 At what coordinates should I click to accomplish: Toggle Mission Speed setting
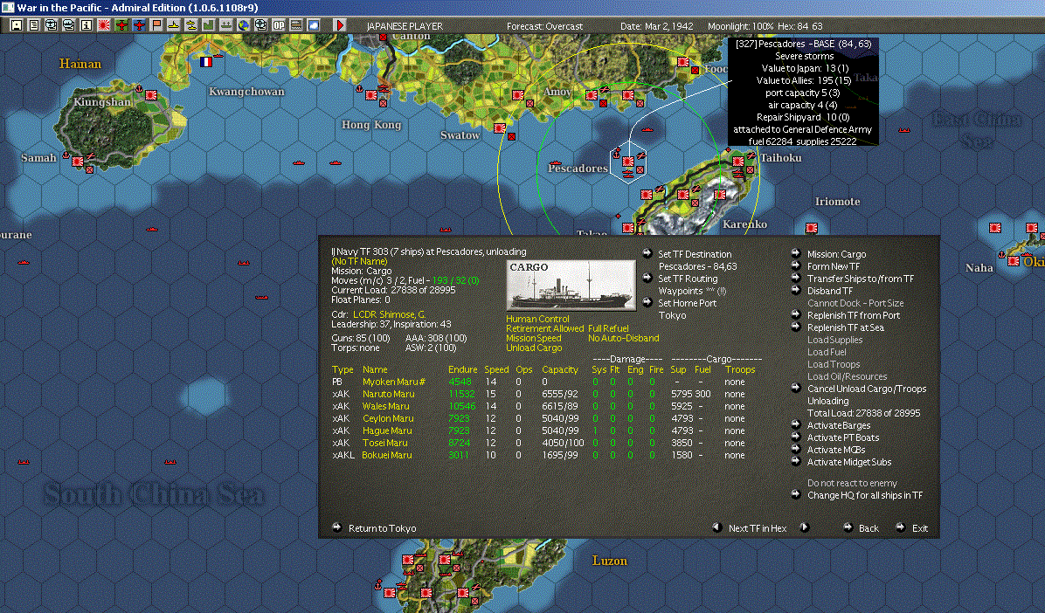(533, 339)
